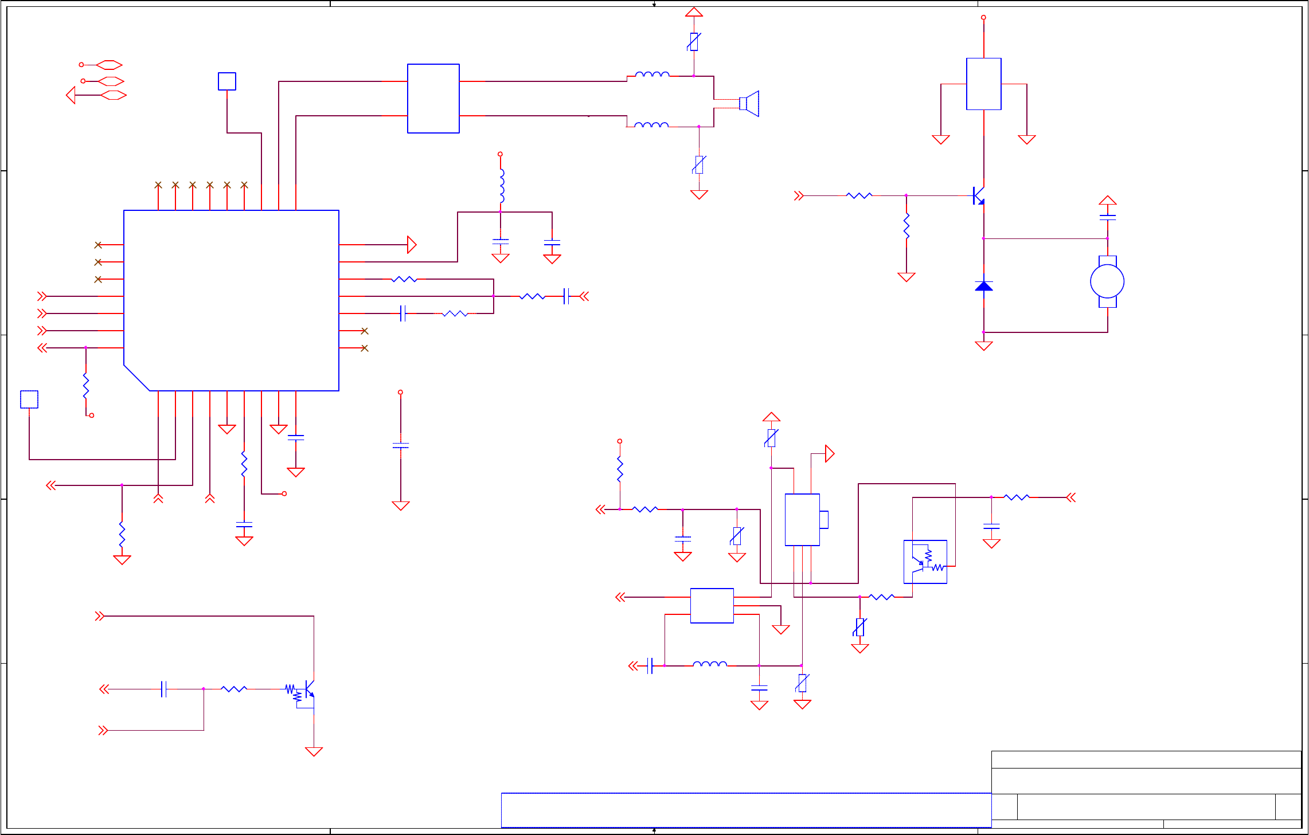
Task: Select the NPN transistor driving the motor
Action: 979,196
